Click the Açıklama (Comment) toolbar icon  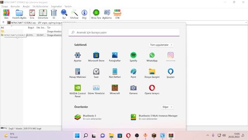[x=107, y=14]
